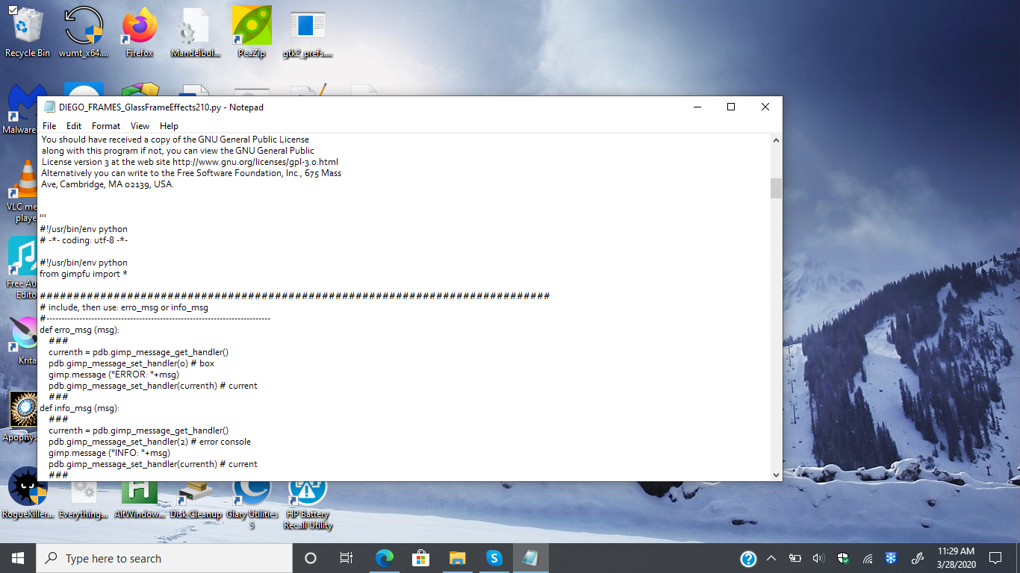Image resolution: width=1020 pixels, height=573 pixels.
Task: Open Windows Security tray icon
Action: [843, 558]
